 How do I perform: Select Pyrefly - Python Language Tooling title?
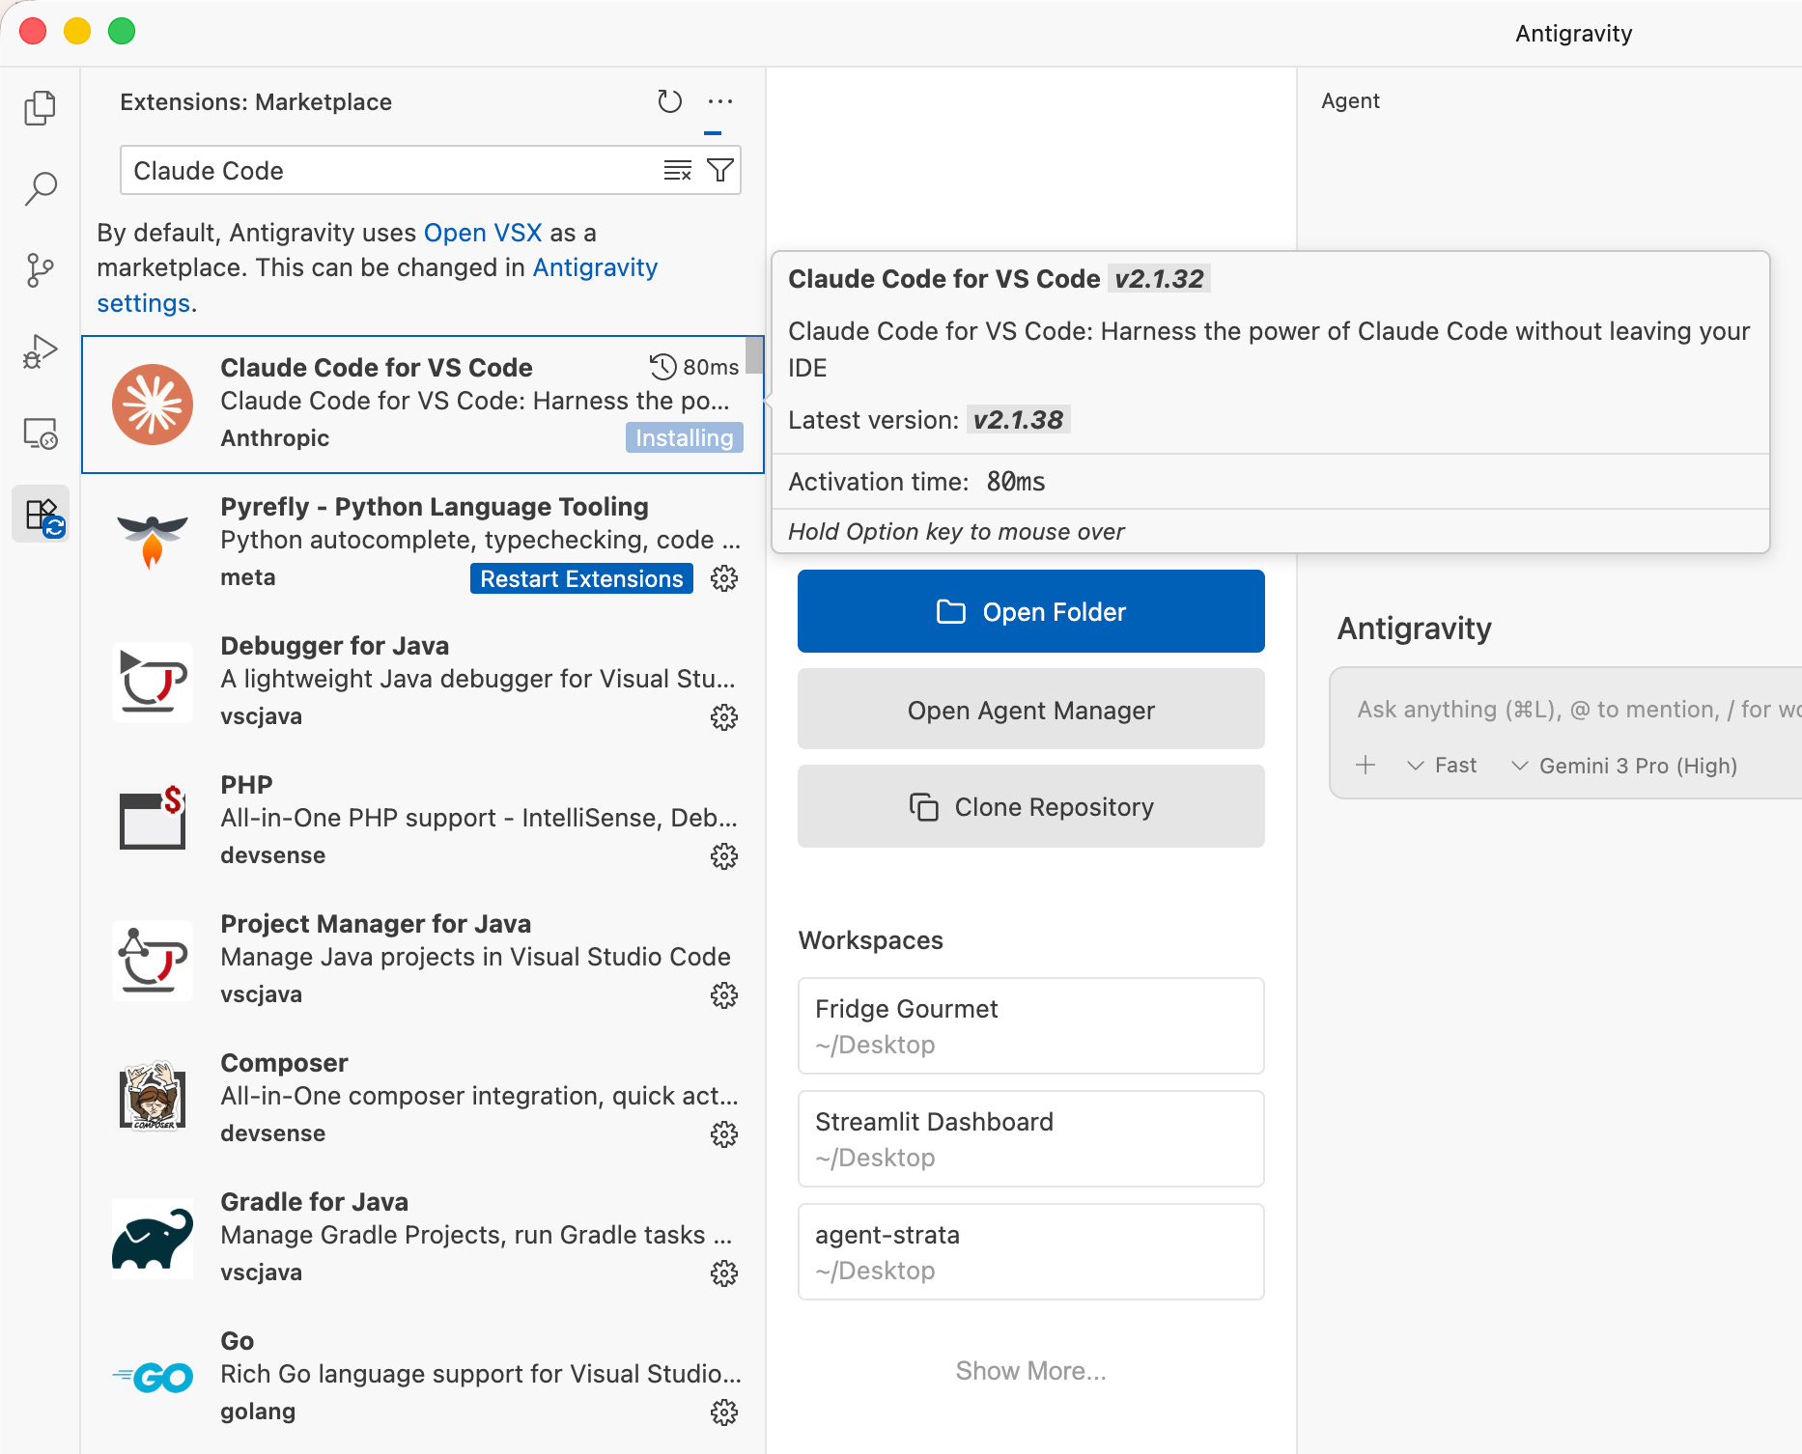[435, 507]
